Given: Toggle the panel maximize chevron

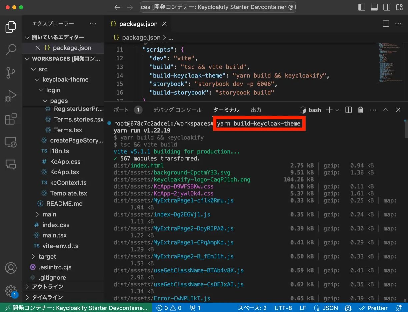Looking at the screenshot, I should [x=386, y=110].
